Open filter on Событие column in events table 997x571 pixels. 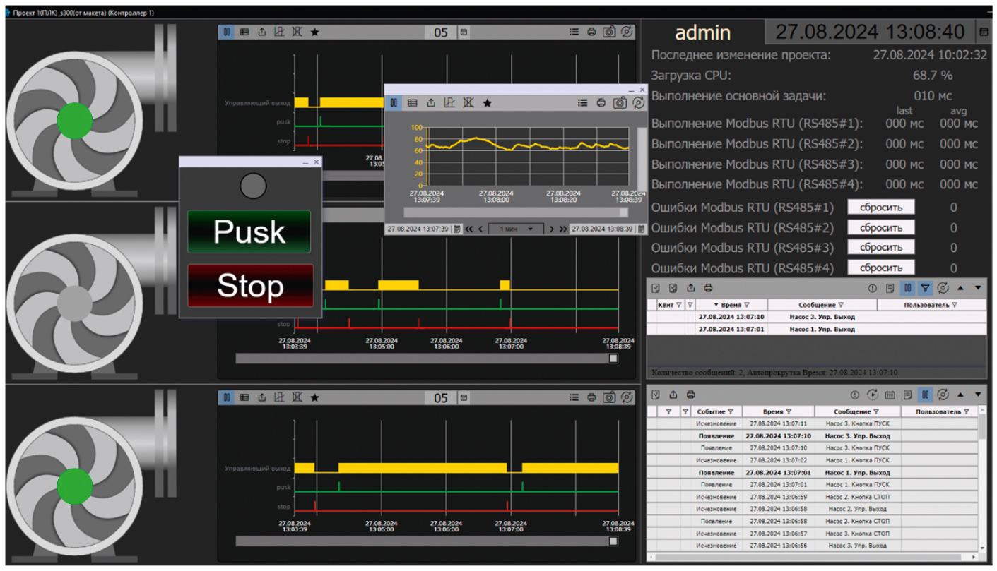pos(731,411)
